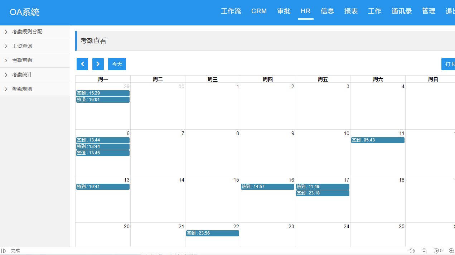This screenshot has height=255, width=455.
Task: Expand 考勤统计 sidebar item
Action: (x=22, y=74)
